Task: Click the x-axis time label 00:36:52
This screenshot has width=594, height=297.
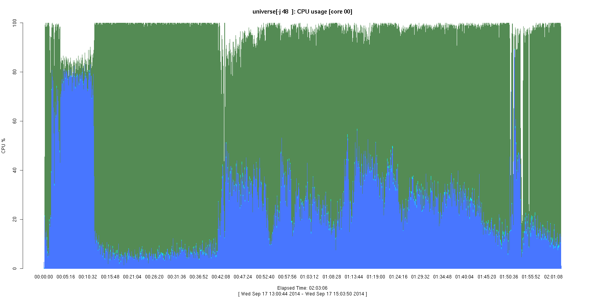Action: point(199,277)
